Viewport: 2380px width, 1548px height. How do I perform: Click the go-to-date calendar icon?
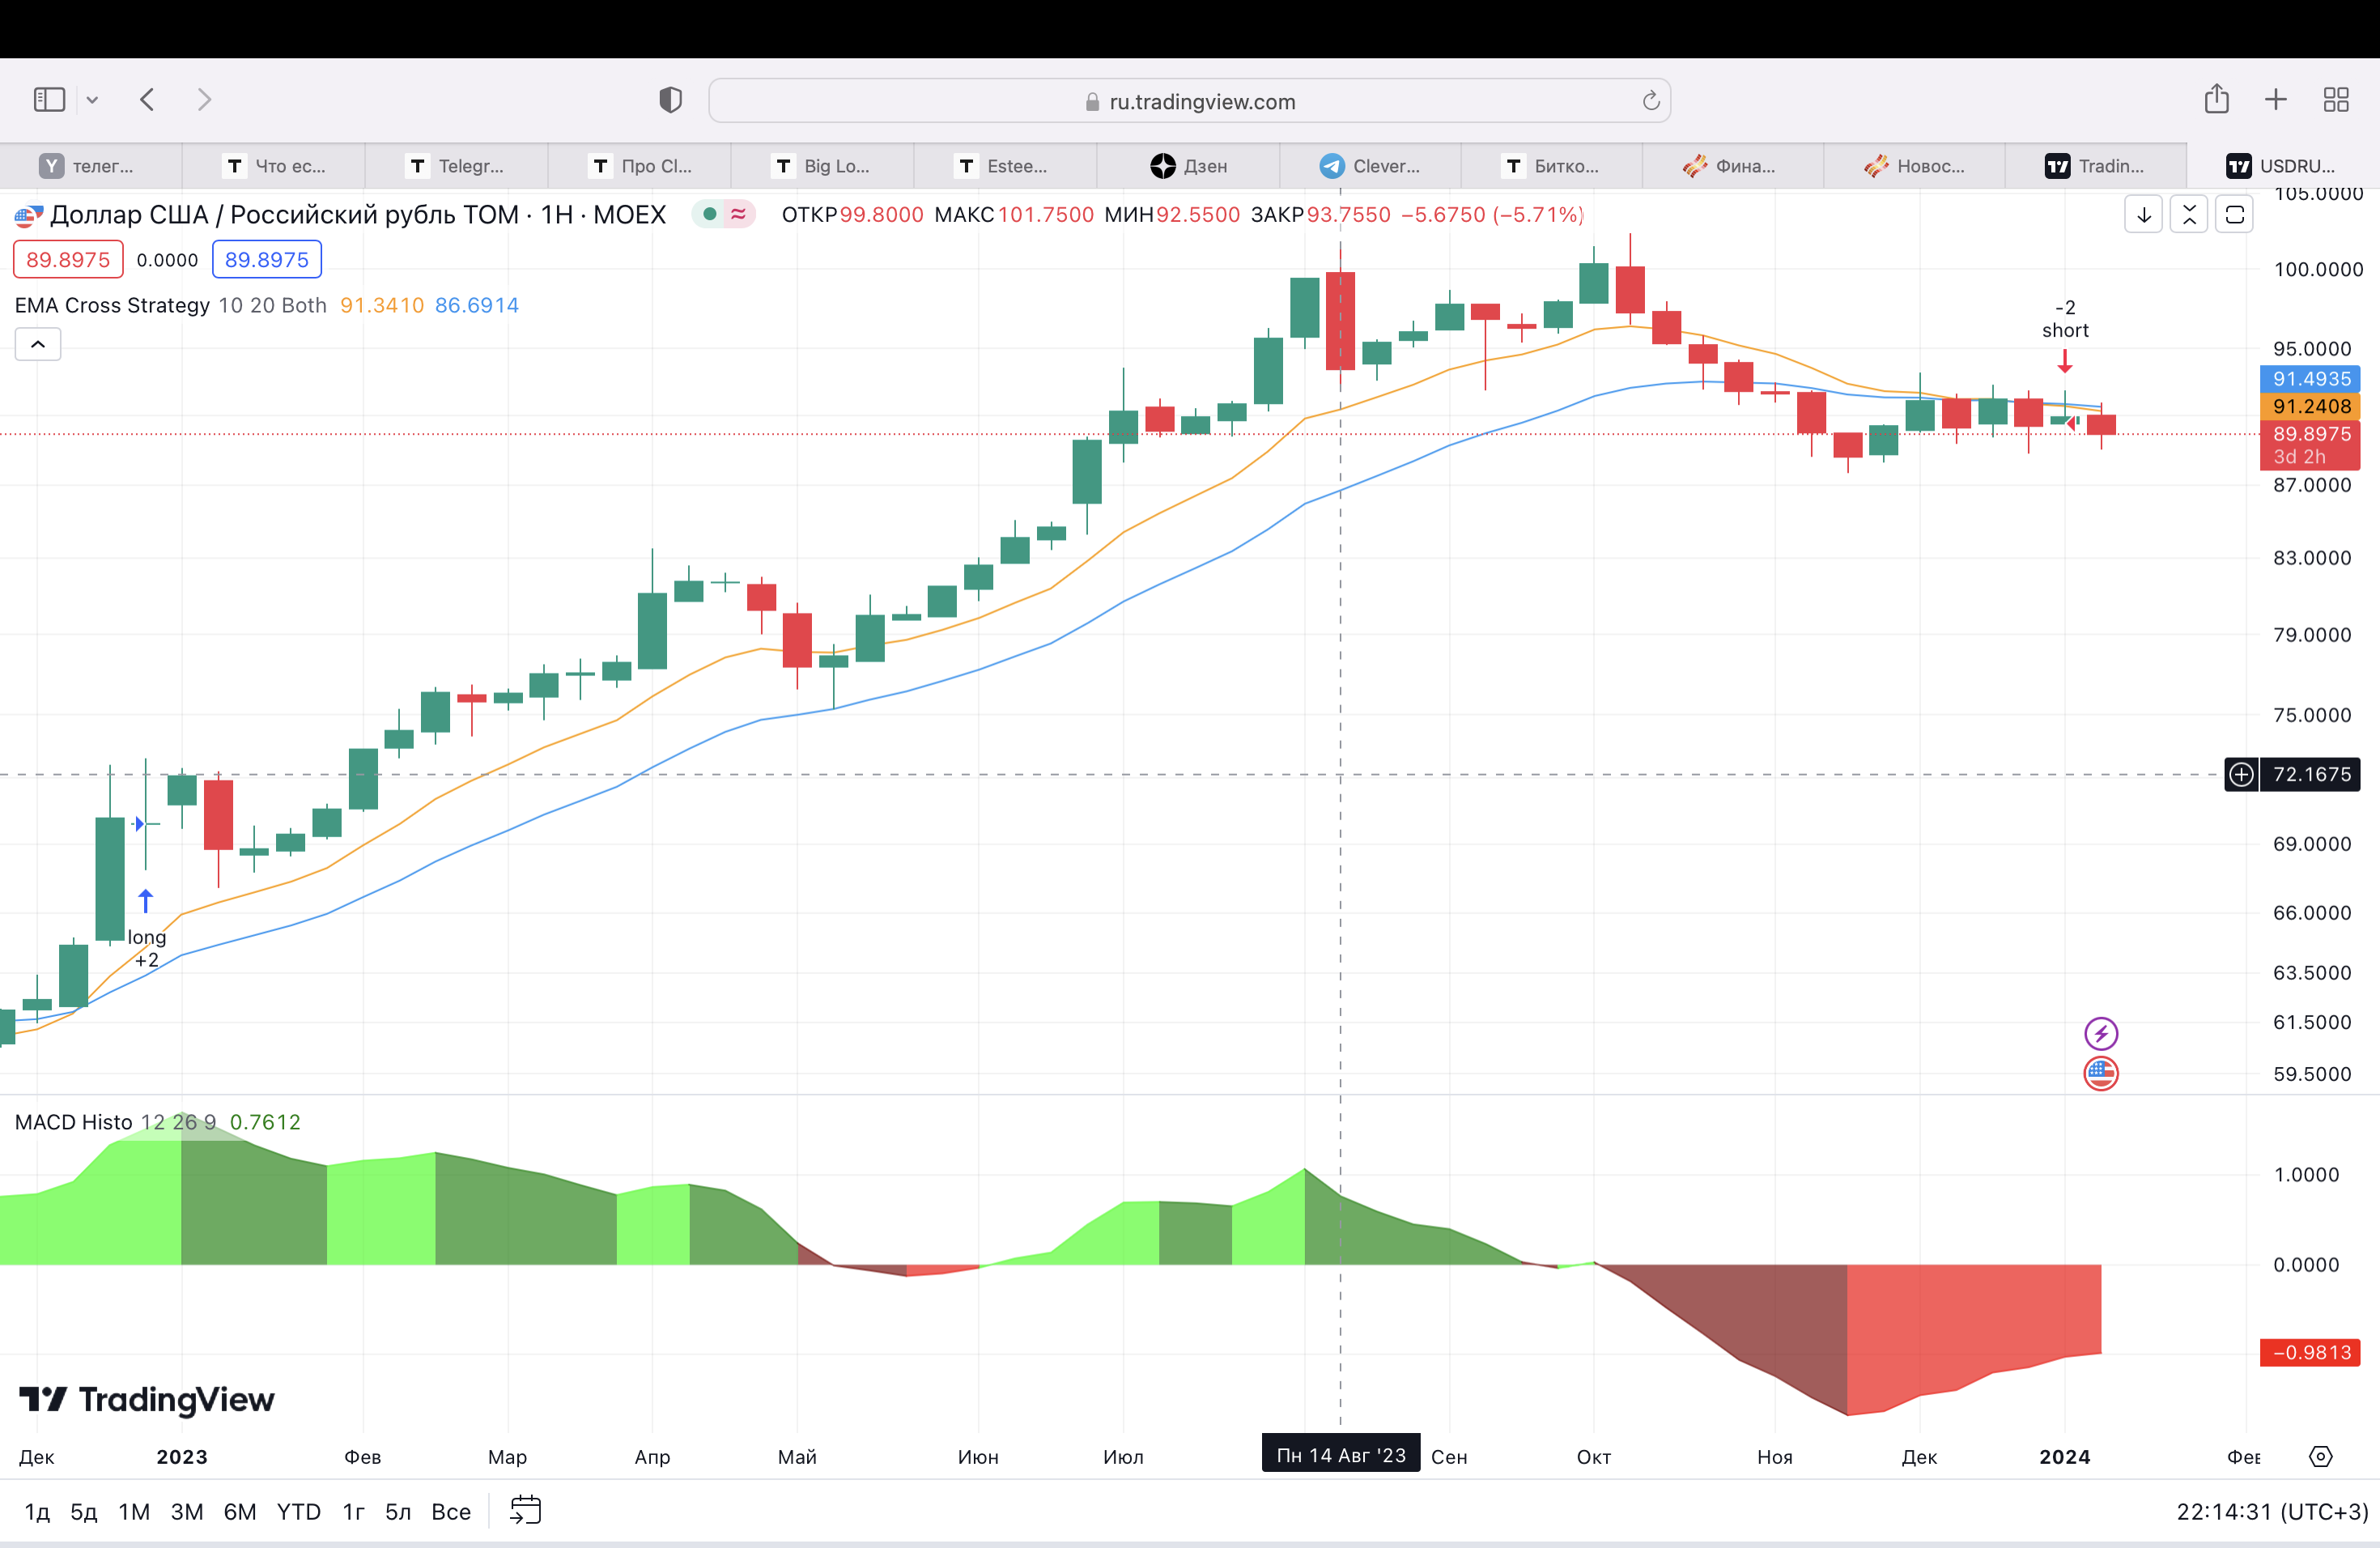[x=525, y=1510]
